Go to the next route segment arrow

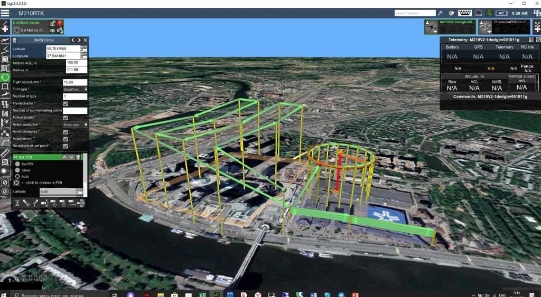tap(79, 40)
